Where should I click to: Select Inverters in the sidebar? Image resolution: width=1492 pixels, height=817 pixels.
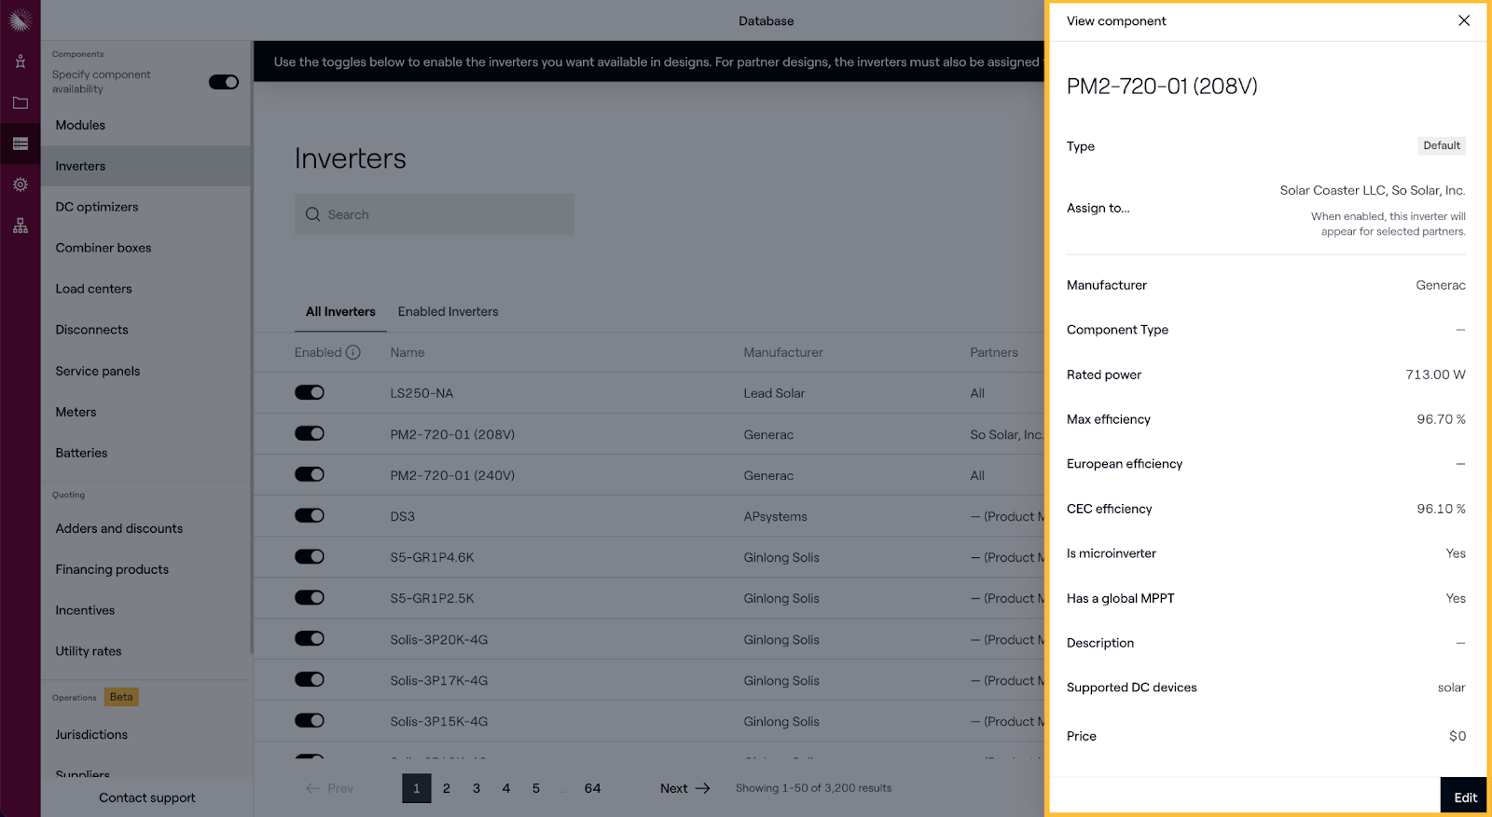pyautogui.click(x=146, y=166)
